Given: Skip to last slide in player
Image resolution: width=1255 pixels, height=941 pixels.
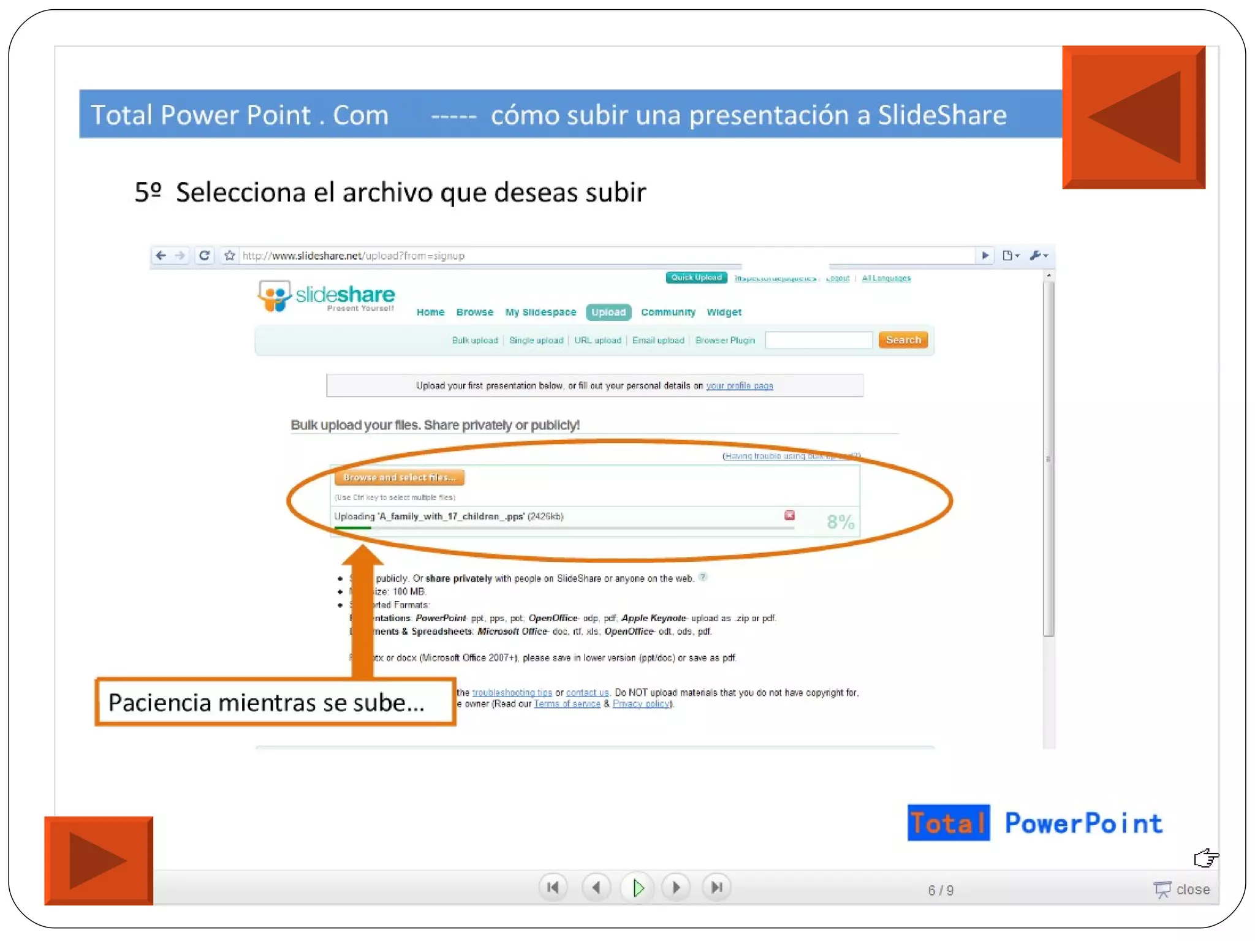Looking at the screenshot, I should coord(716,887).
